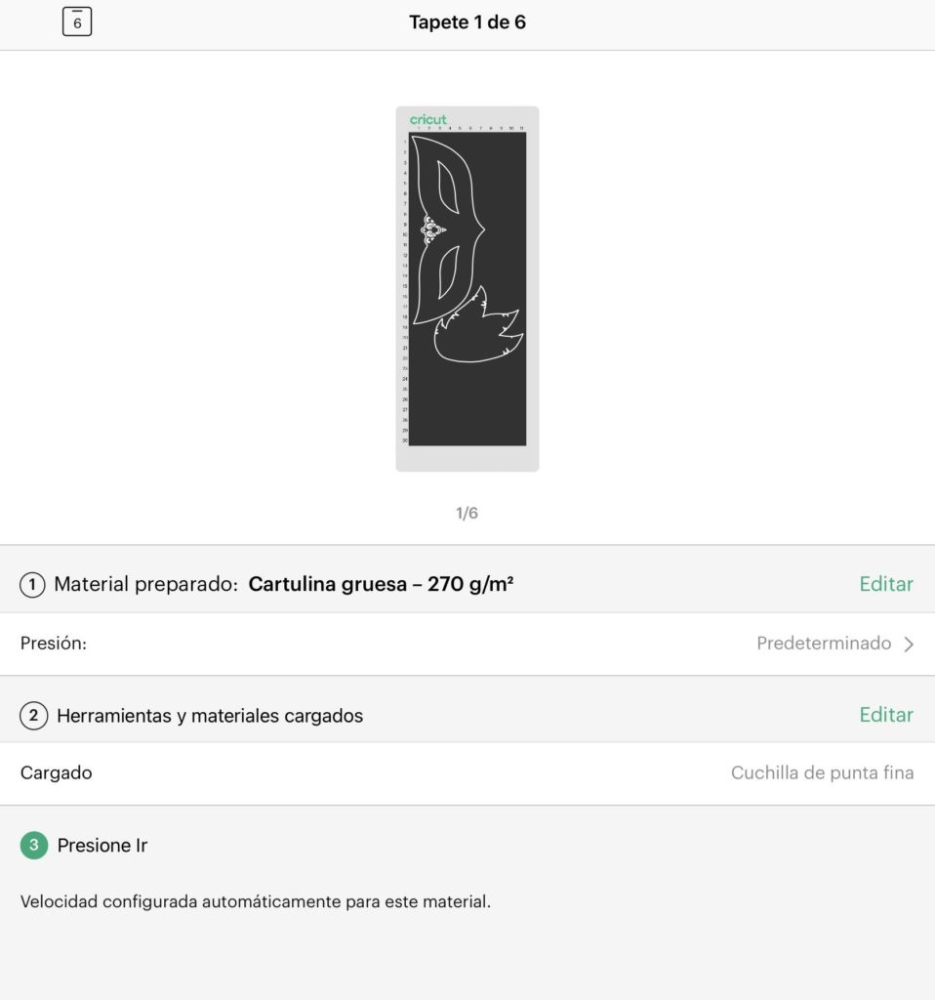
Task: Edit the loaded tools and materials
Action: click(x=886, y=714)
